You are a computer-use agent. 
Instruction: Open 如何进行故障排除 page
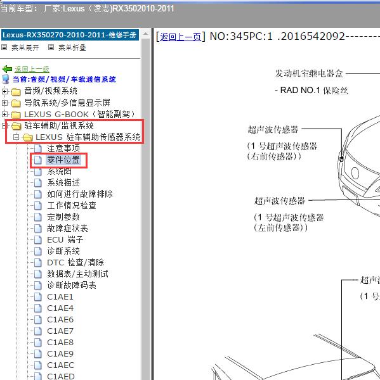pos(80,194)
